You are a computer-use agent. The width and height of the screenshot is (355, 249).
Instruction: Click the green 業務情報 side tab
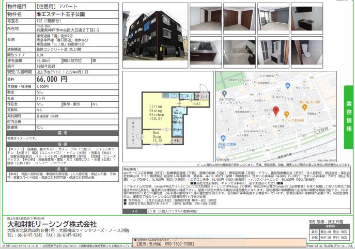point(348,117)
